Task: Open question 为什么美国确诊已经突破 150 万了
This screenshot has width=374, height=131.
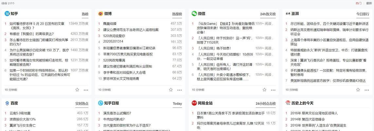Action: (x=39, y=52)
